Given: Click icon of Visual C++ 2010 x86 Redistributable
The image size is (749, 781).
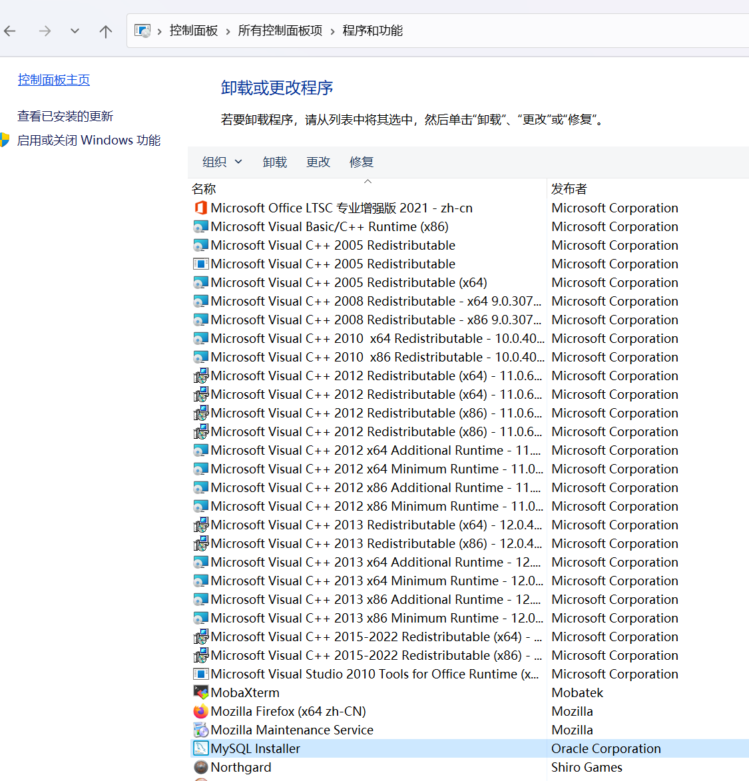Looking at the screenshot, I should point(200,357).
